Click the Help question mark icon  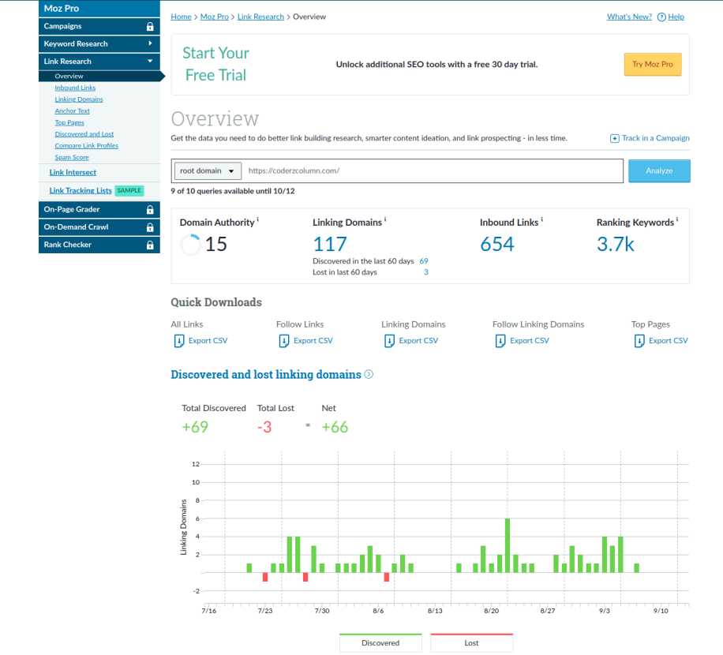click(661, 17)
